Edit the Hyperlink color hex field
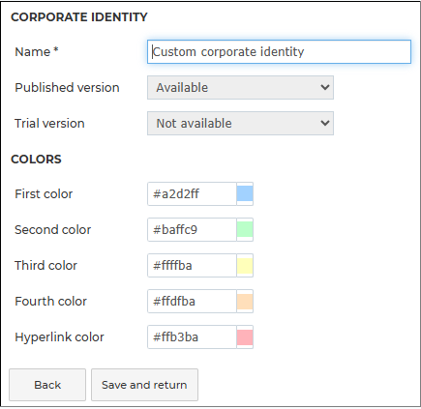The width and height of the screenshot is (421, 409). point(192,336)
